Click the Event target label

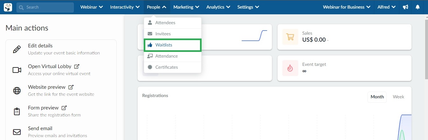pos(314,64)
